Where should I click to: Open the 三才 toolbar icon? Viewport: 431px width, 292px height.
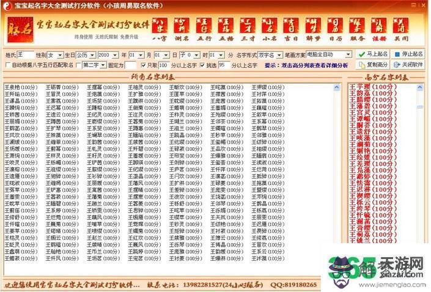248,27
